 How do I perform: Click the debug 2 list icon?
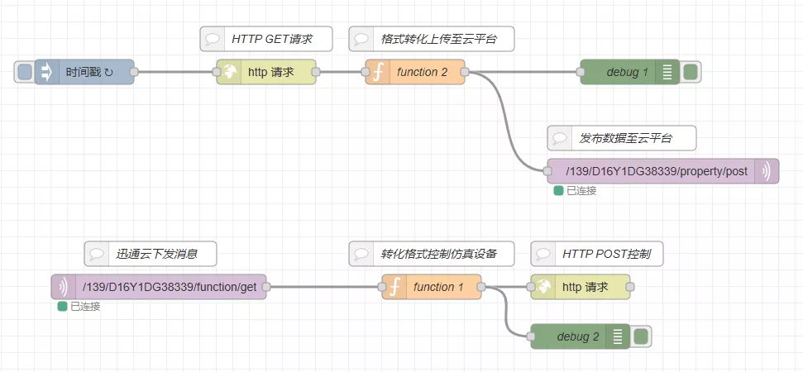point(618,336)
